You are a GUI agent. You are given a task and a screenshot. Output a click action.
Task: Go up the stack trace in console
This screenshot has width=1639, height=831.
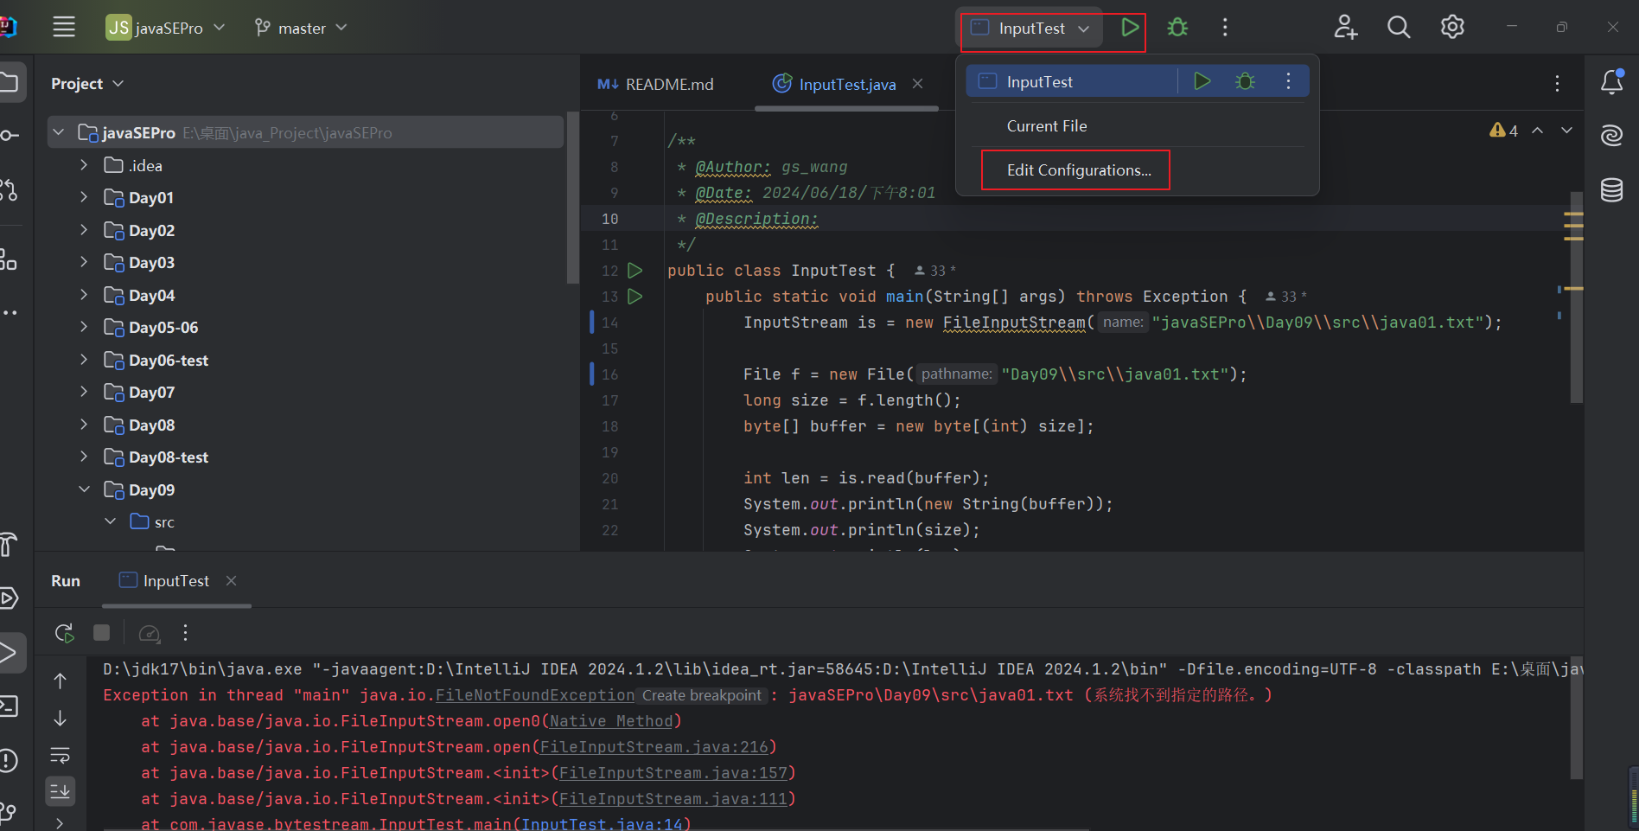coord(60,681)
